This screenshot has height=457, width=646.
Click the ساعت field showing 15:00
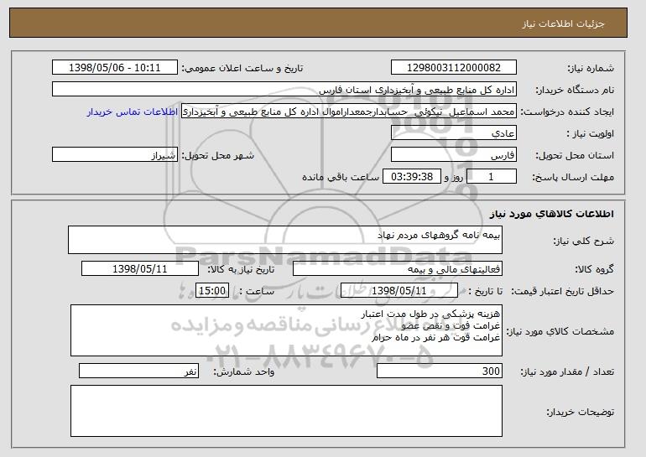click(x=212, y=291)
